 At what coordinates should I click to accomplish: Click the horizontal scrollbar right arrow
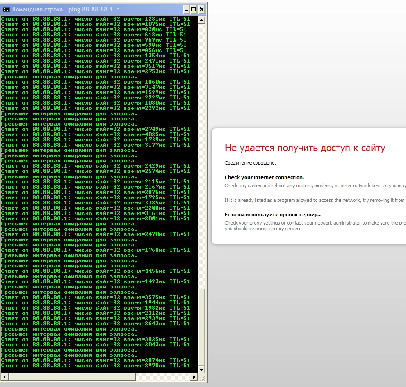(194, 377)
